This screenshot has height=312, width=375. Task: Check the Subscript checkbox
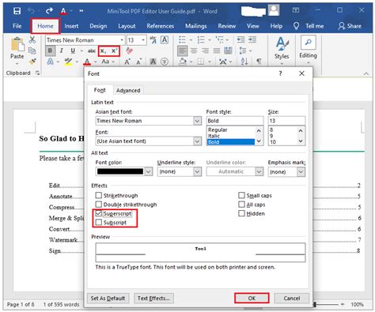pos(99,222)
